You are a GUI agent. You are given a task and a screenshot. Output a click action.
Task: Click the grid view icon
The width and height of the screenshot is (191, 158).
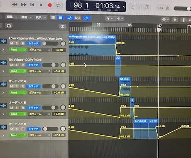pos(53,17)
